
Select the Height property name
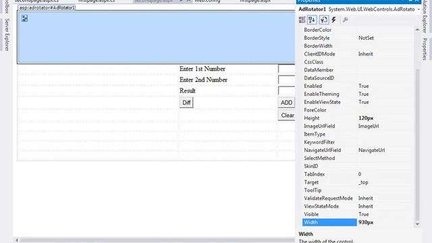[312, 118]
